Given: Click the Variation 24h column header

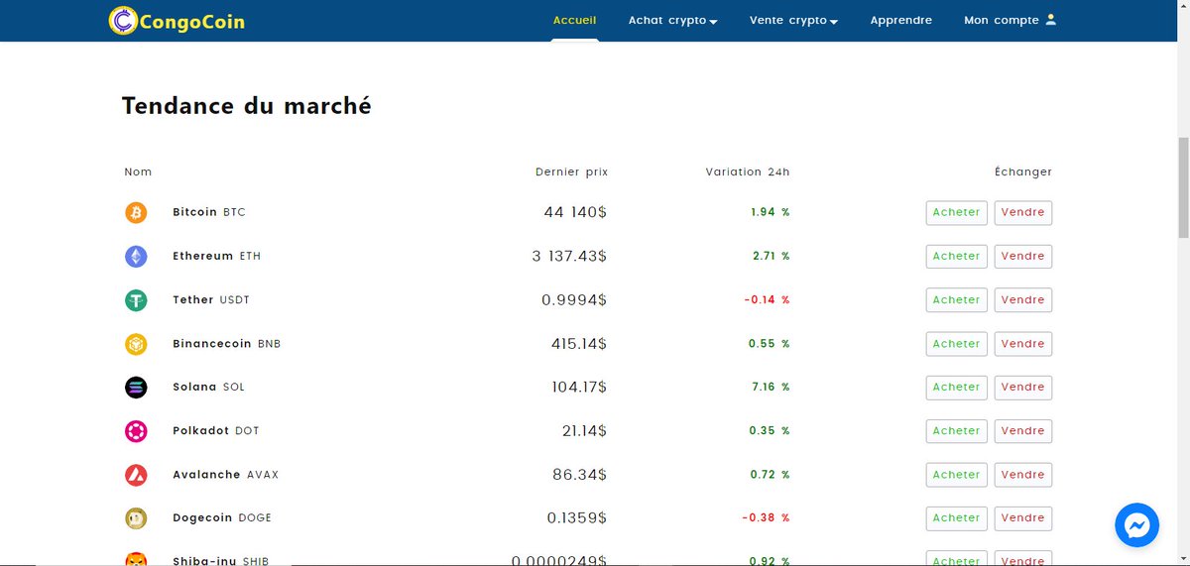Looking at the screenshot, I should coord(748,171).
